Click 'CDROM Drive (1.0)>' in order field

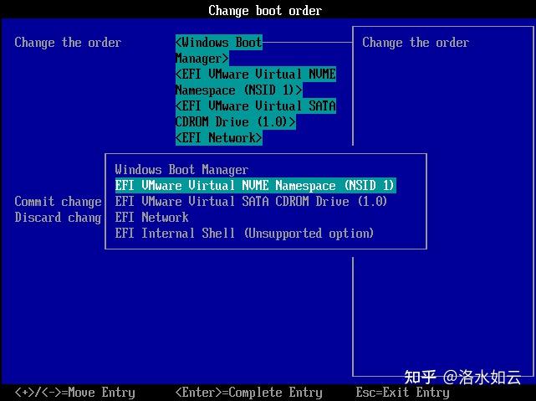pos(236,121)
